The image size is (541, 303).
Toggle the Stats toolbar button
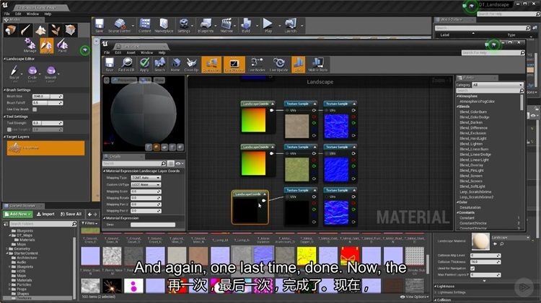[x=299, y=64]
